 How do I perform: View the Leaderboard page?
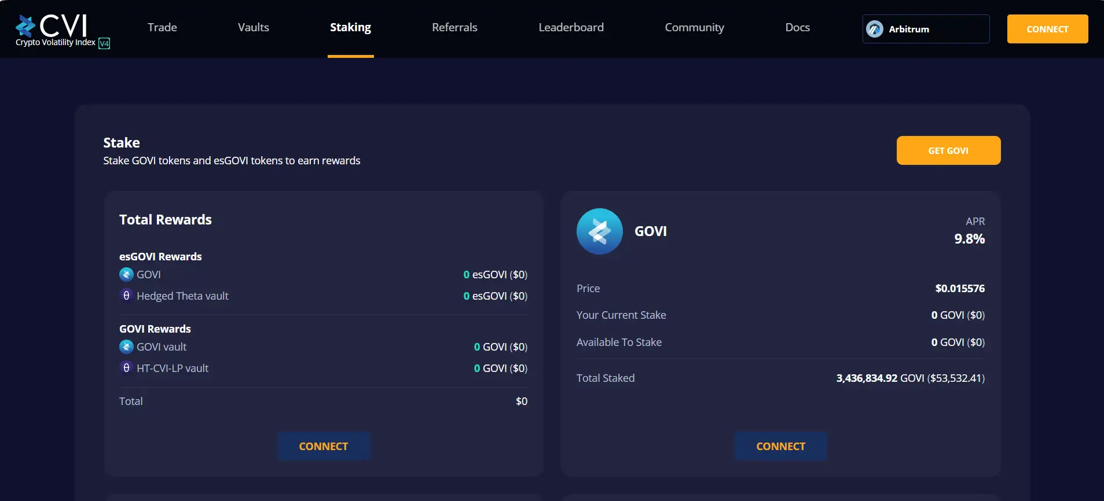click(571, 27)
